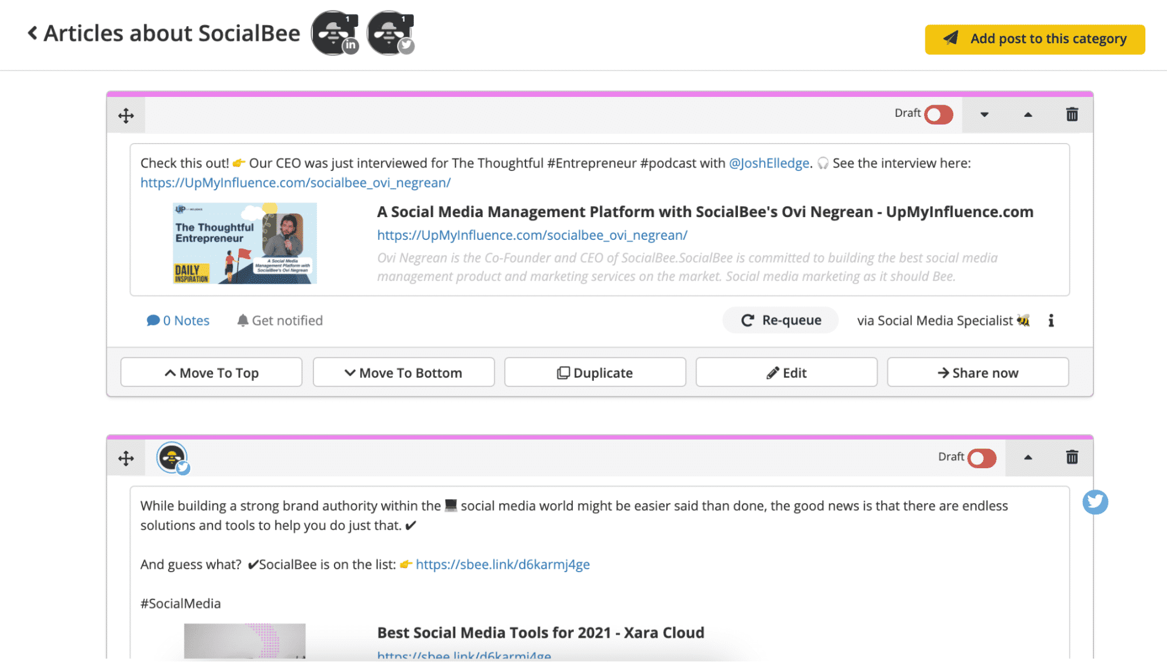The height and width of the screenshot is (662, 1167).
Task: Move the second post up with the arrow
Action: pyautogui.click(x=1028, y=458)
